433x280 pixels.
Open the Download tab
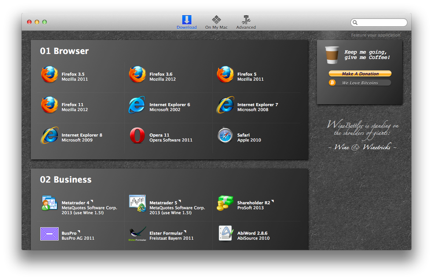pos(187,22)
